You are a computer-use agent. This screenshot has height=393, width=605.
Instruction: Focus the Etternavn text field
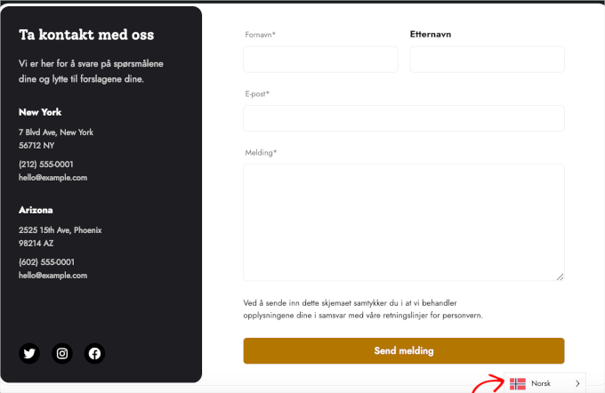(x=487, y=60)
